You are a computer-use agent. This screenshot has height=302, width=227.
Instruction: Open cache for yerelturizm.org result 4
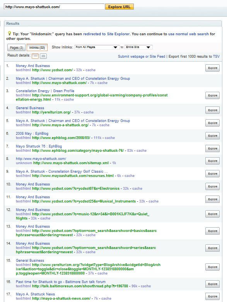(x=89, y=112)
